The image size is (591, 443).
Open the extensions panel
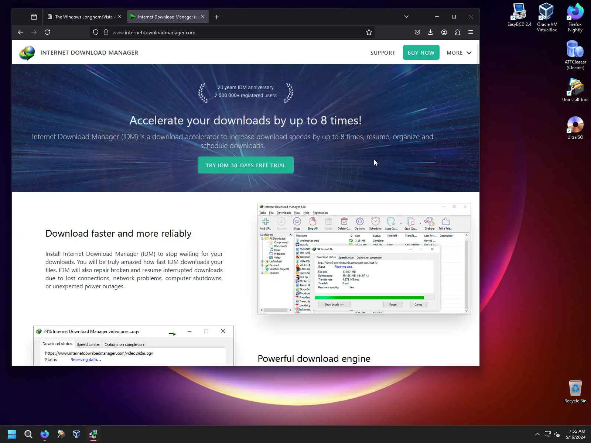(x=457, y=32)
